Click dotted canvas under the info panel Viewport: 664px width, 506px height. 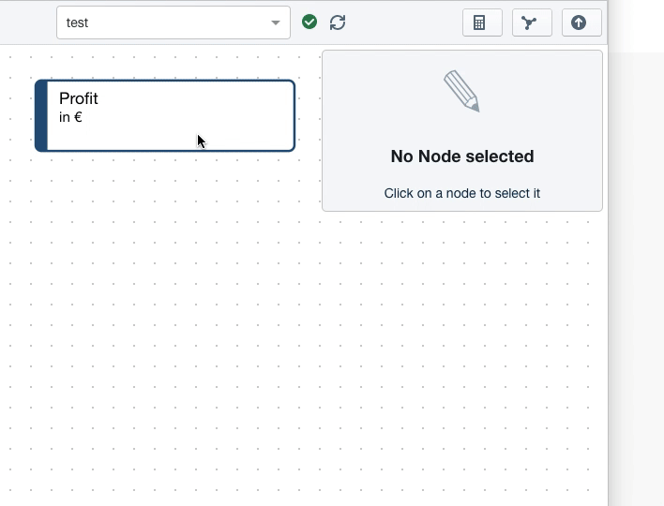pyautogui.click(x=460, y=356)
